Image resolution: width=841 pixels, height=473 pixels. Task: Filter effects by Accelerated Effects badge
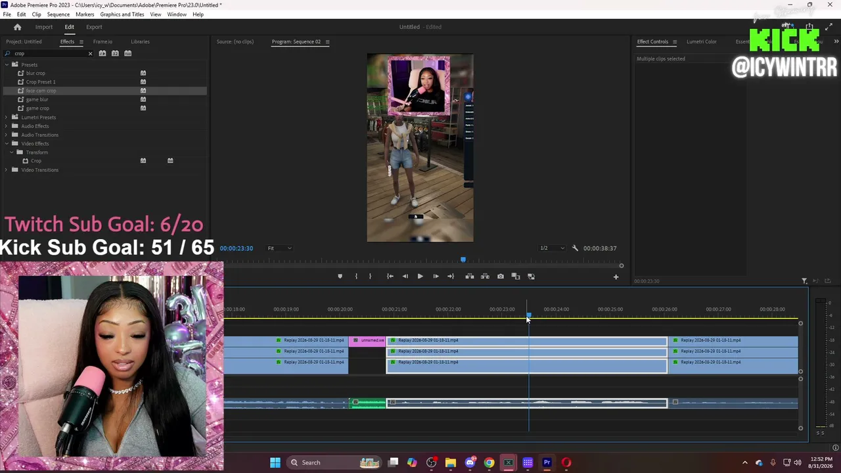102,53
